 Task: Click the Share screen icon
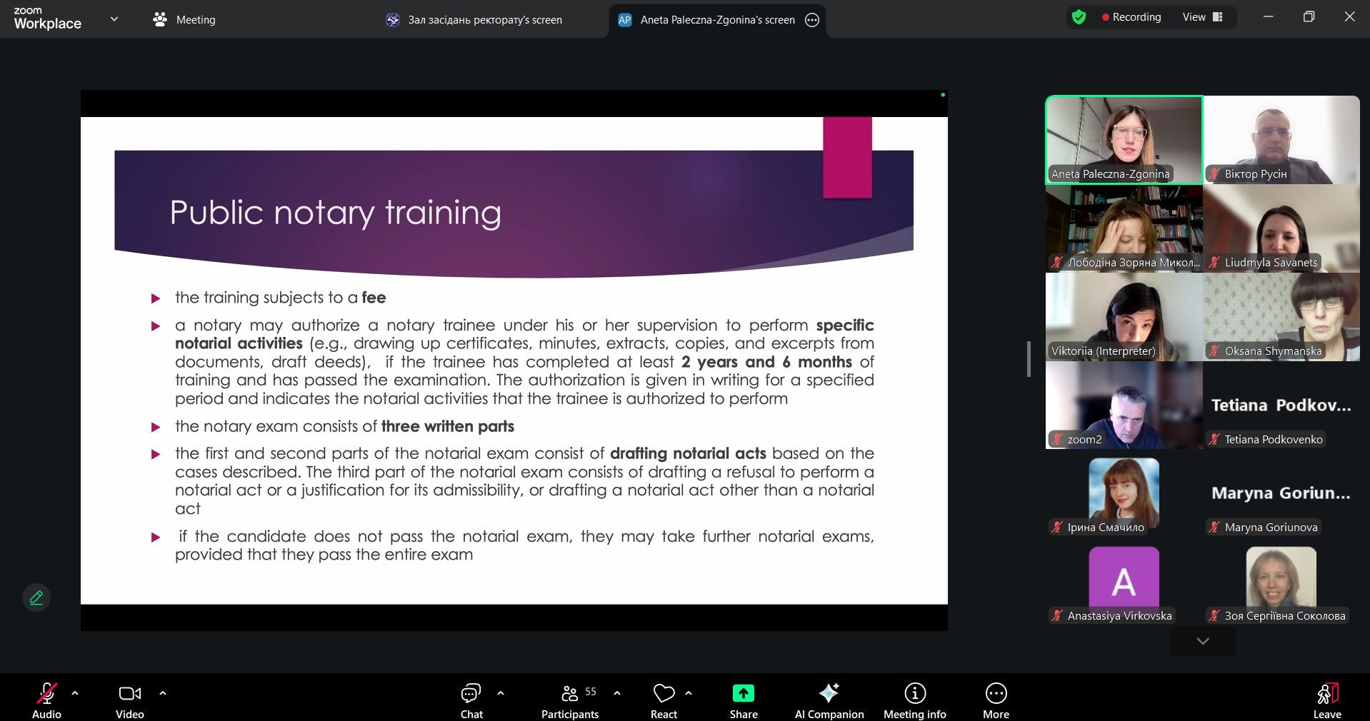(x=743, y=700)
